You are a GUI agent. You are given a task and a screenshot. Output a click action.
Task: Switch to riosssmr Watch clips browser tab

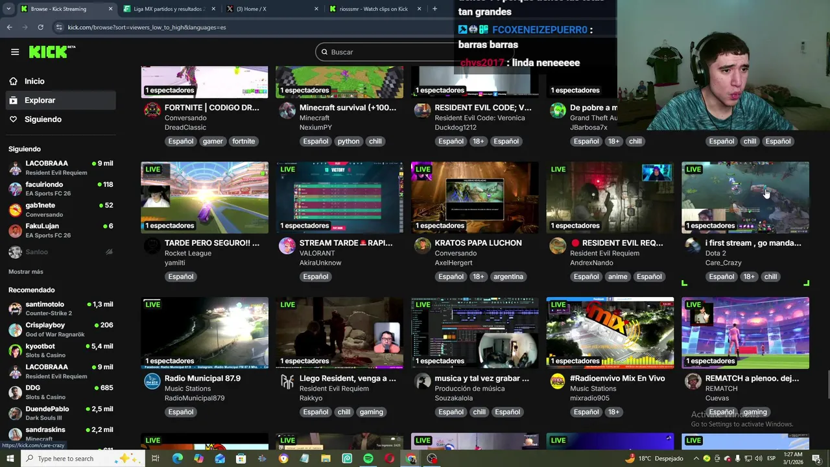[x=375, y=9]
